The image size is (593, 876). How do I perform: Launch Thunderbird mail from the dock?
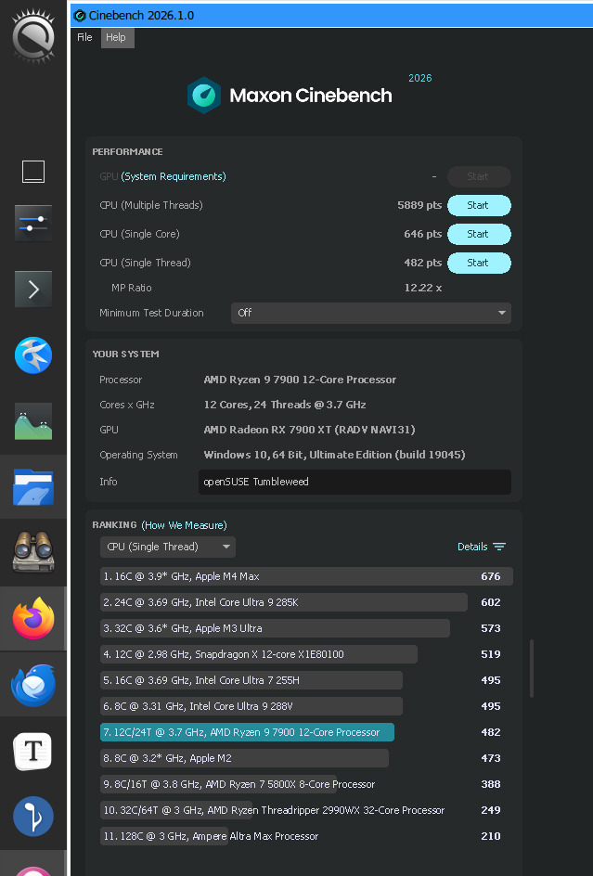point(33,685)
